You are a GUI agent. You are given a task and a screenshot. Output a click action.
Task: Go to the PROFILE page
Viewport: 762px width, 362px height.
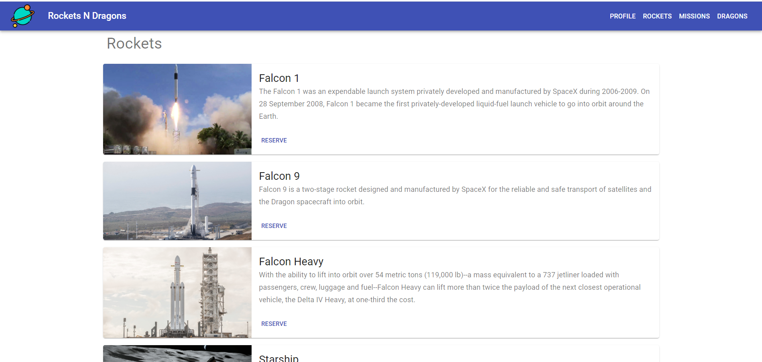click(x=622, y=16)
